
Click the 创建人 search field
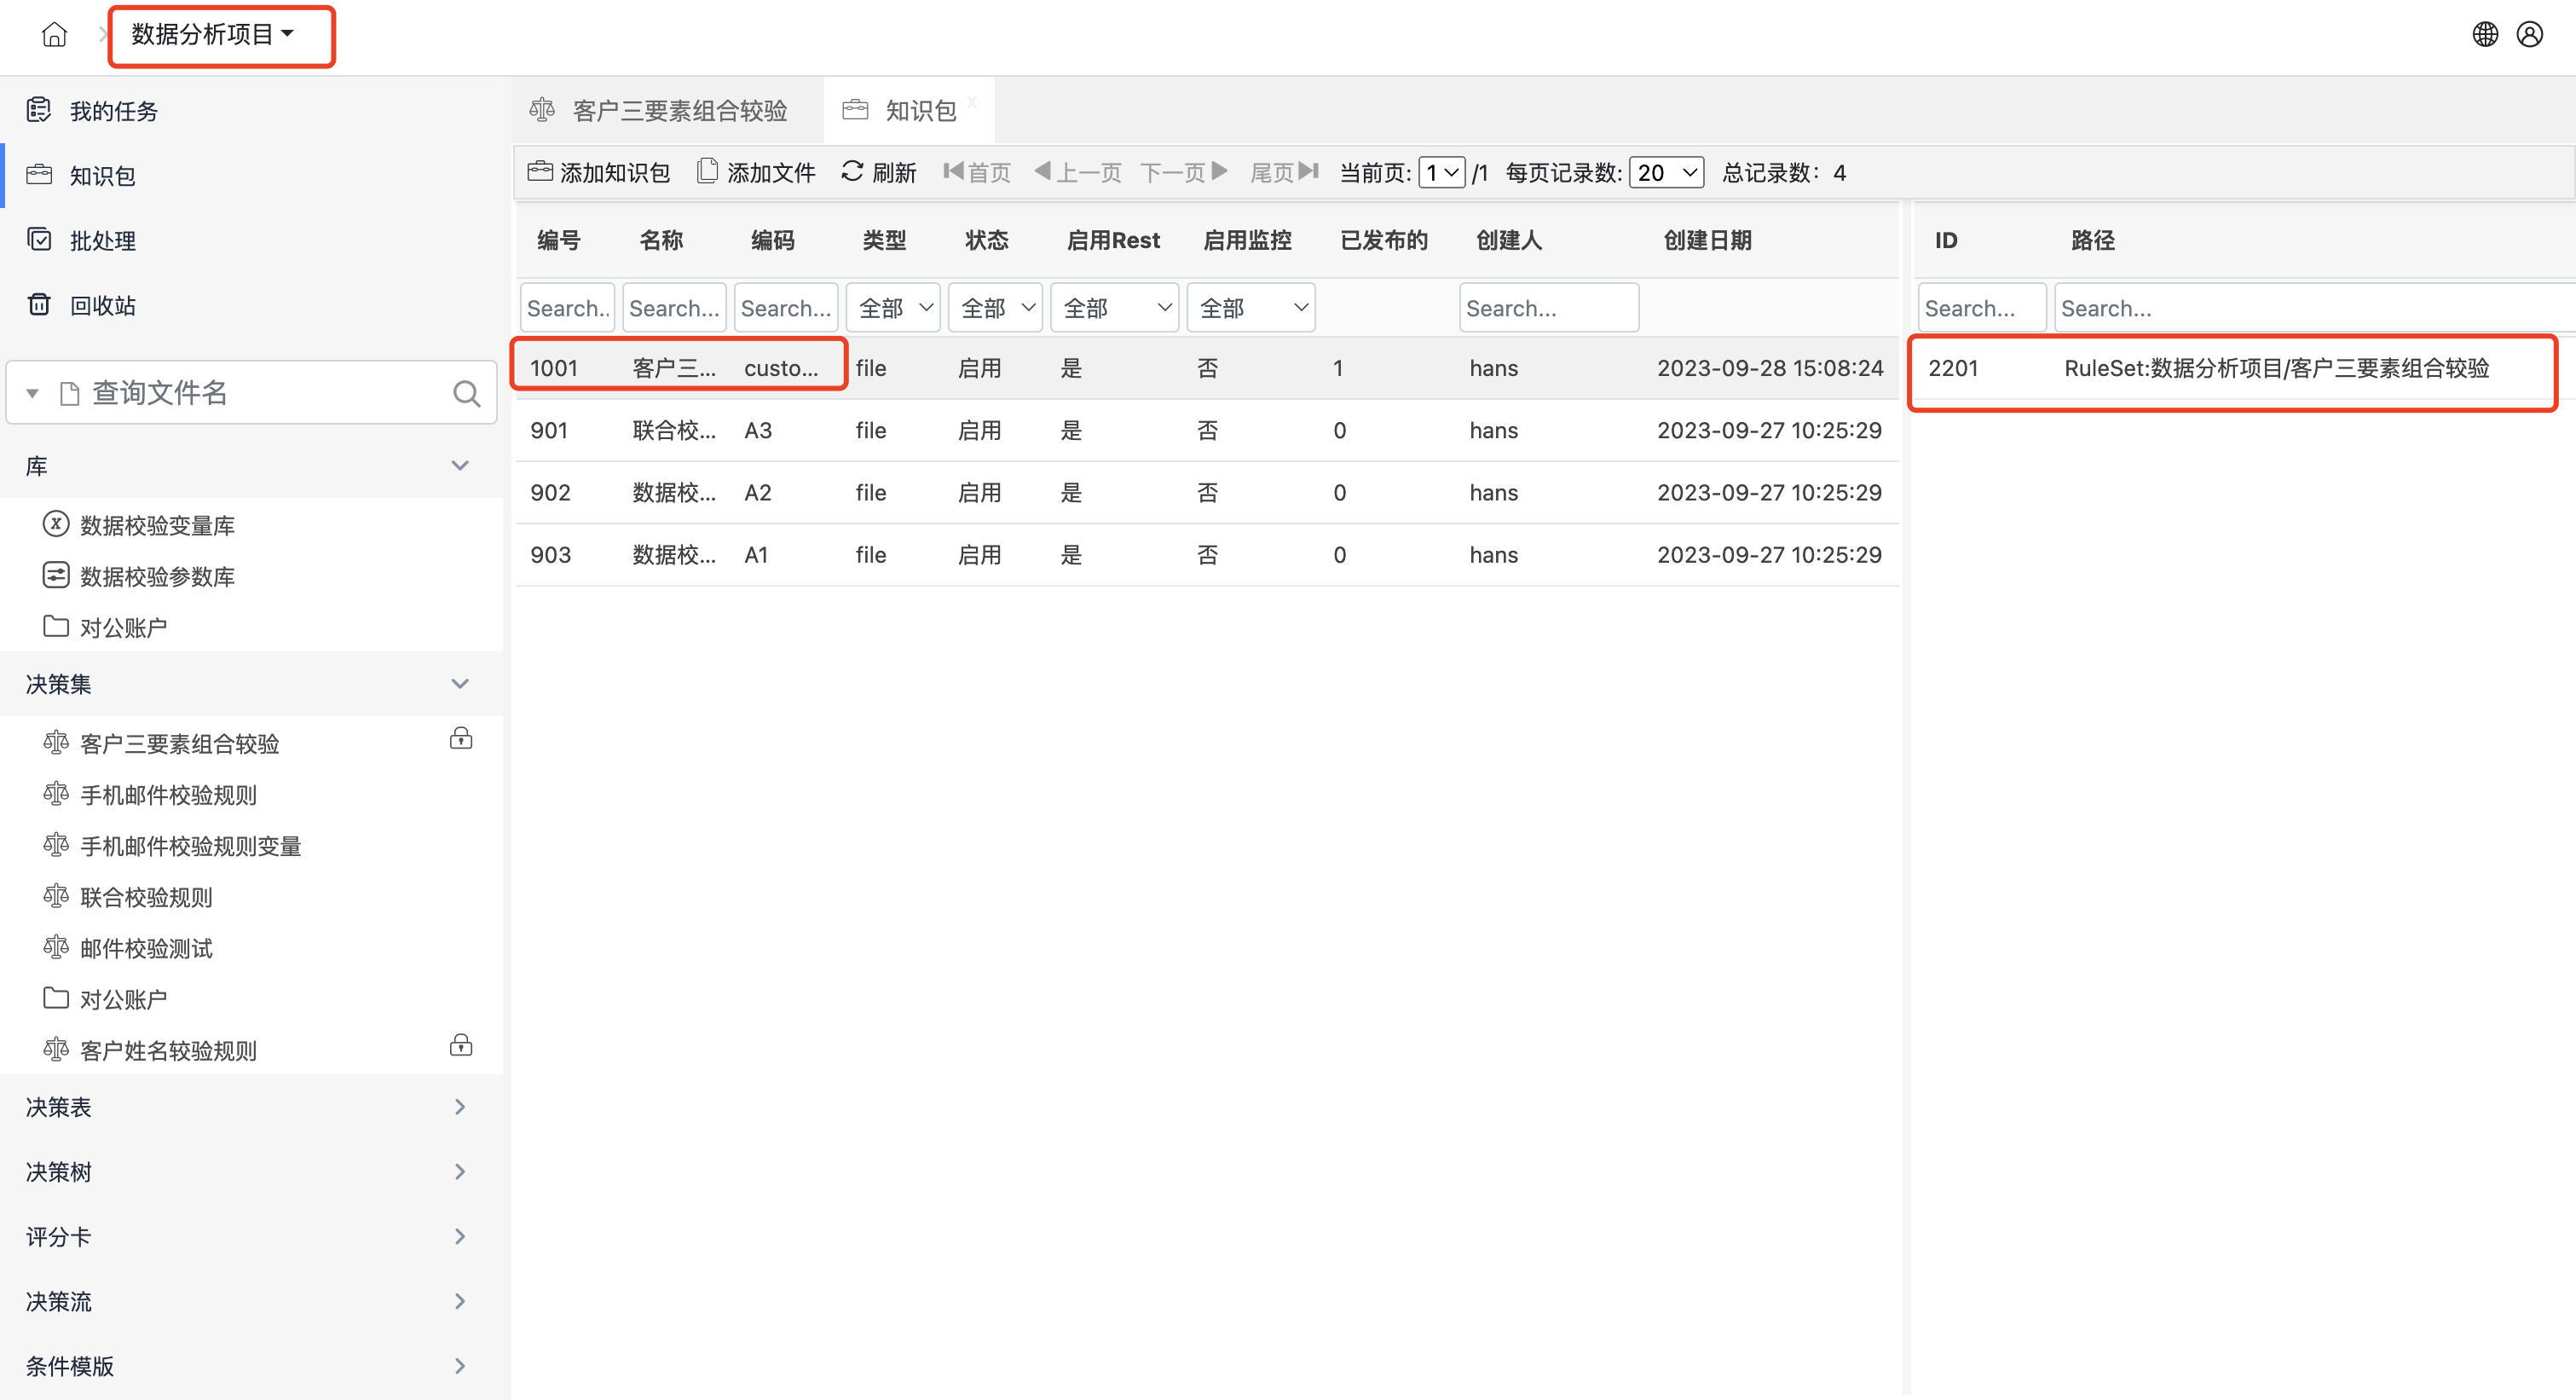coord(1547,308)
